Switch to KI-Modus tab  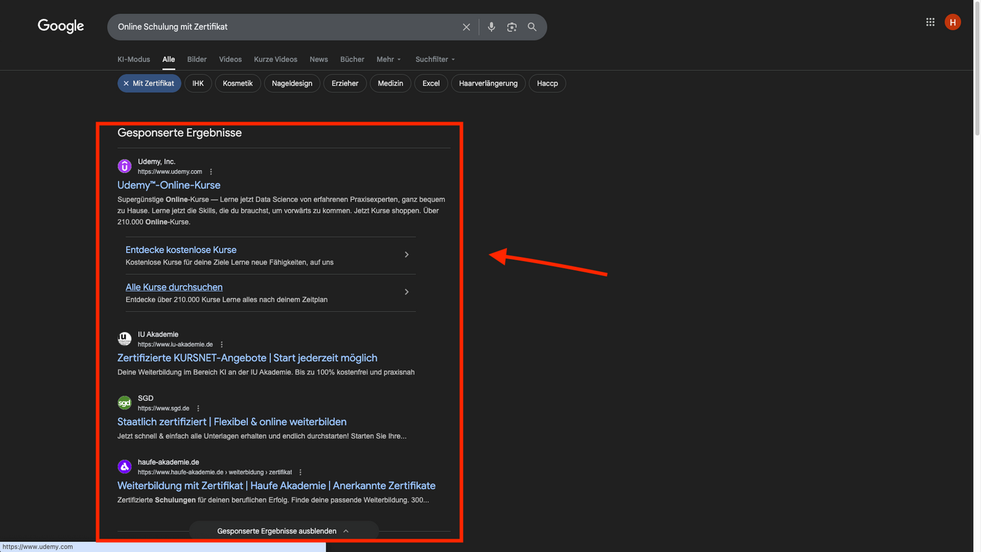(133, 60)
